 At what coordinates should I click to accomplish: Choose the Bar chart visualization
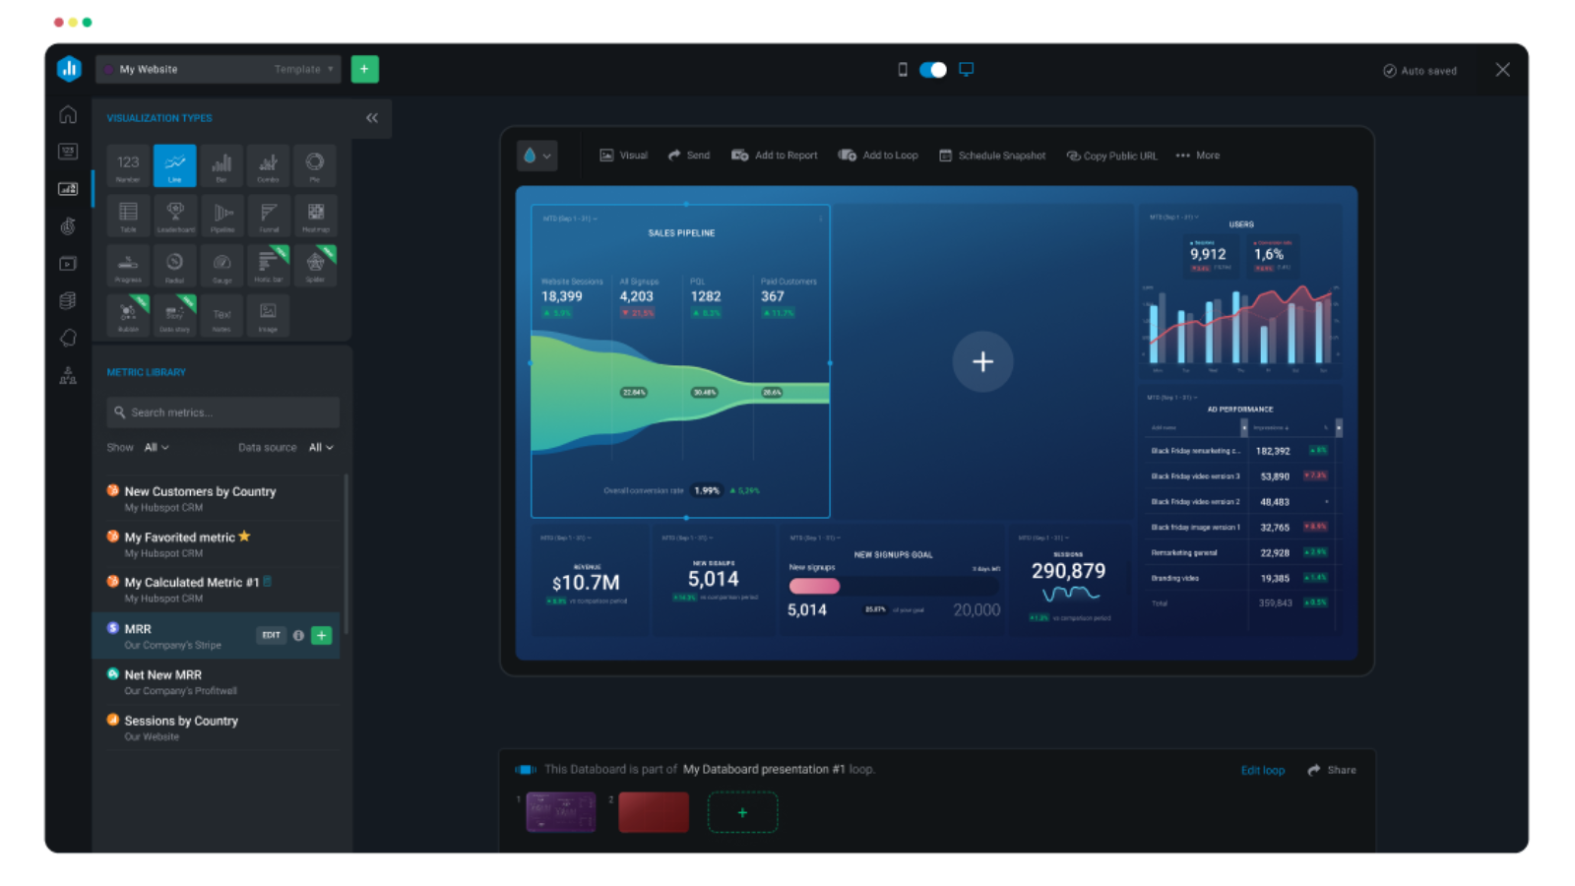pyautogui.click(x=221, y=165)
